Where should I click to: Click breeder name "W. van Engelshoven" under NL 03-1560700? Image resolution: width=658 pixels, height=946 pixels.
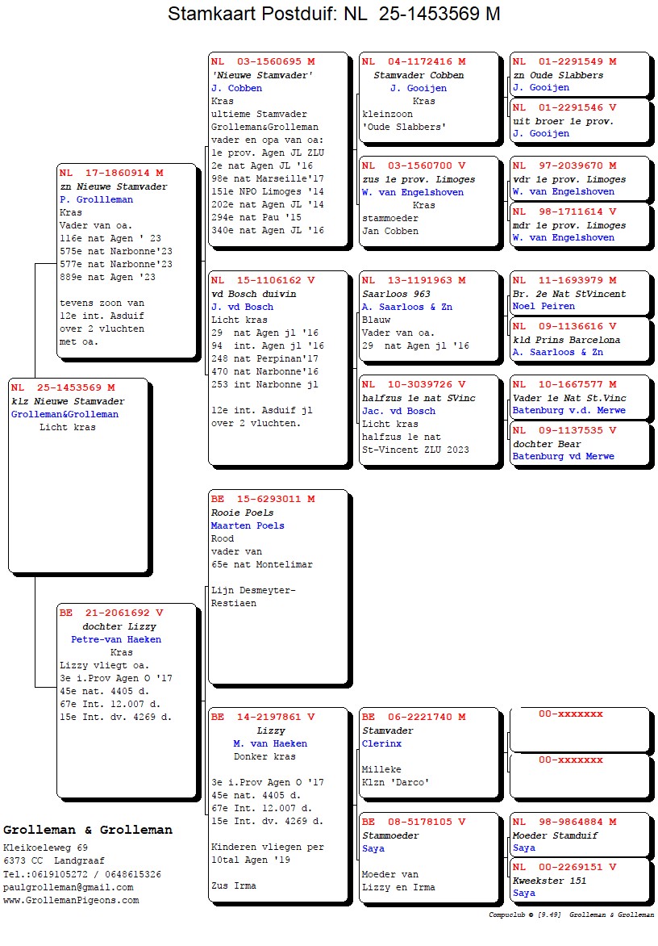point(412,192)
